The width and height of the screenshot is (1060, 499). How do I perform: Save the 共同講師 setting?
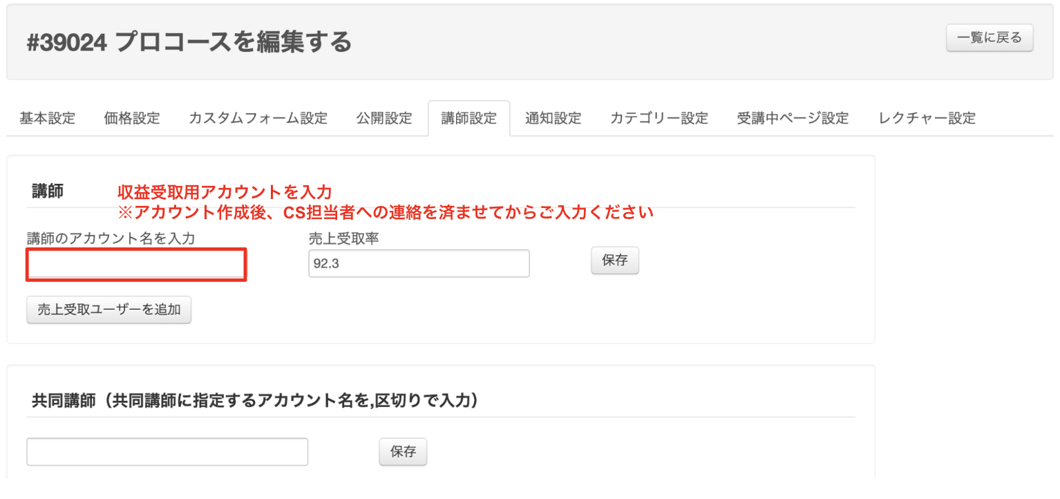click(403, 451)
